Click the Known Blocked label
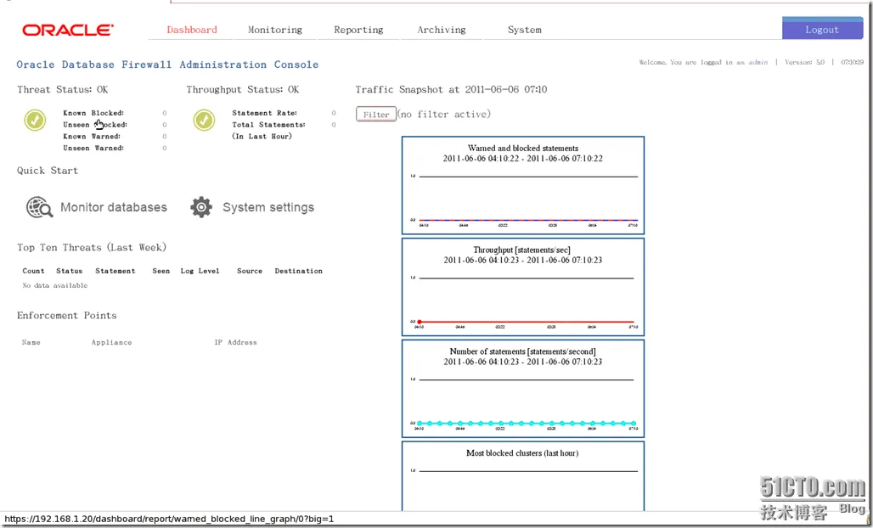873x528 pixels. tap(93, 113)
